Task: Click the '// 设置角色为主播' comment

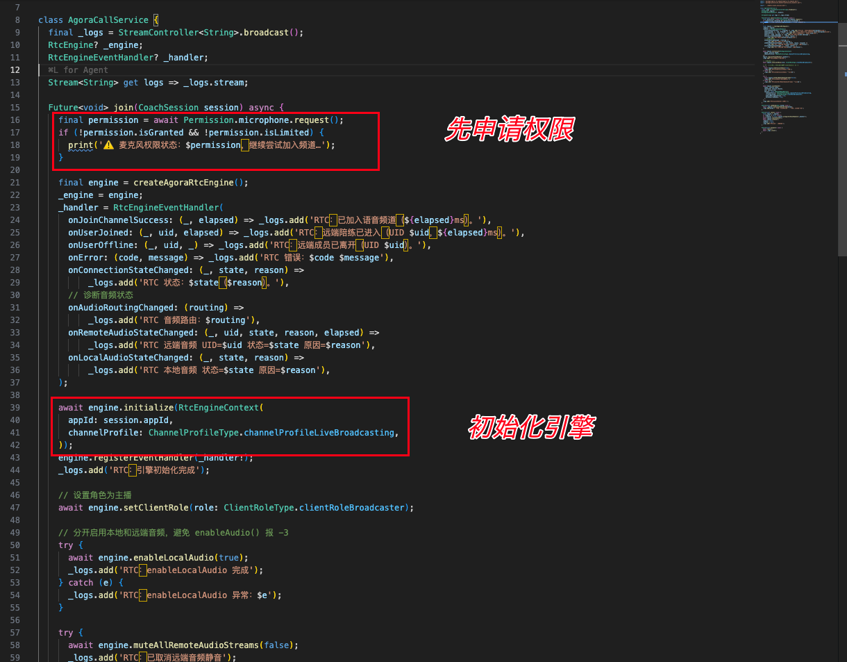Action: point(95,495)
